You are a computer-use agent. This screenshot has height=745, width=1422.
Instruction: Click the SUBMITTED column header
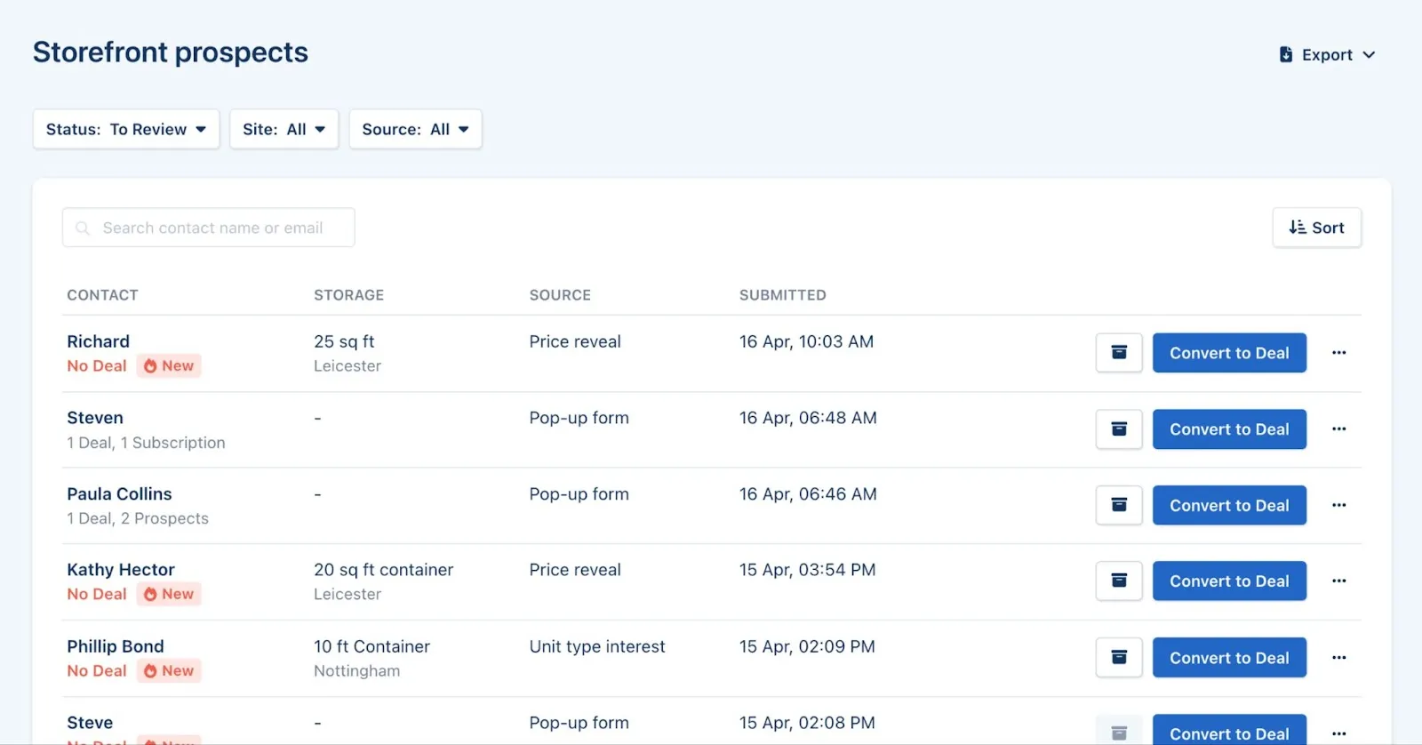(x=782, y=295)
